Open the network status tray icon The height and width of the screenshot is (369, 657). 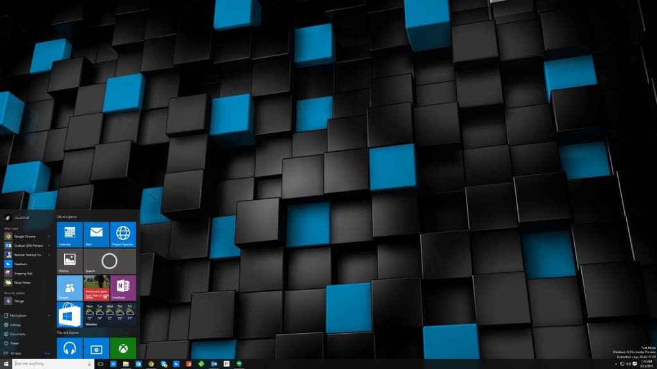pos(622,364)
